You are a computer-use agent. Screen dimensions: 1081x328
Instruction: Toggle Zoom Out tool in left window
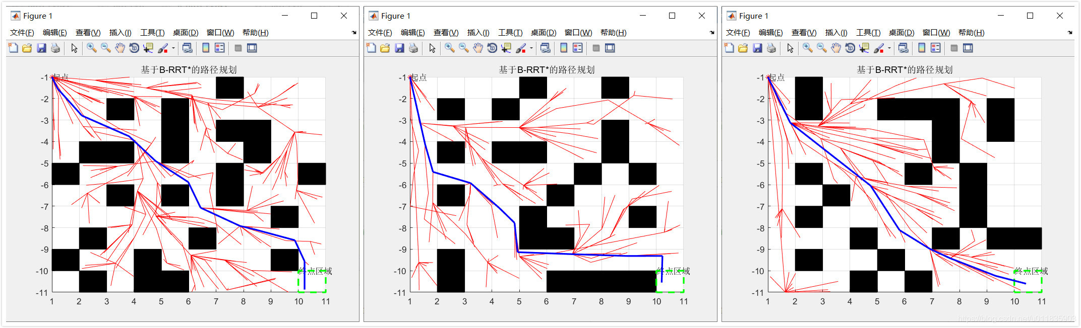pos(106,48)
